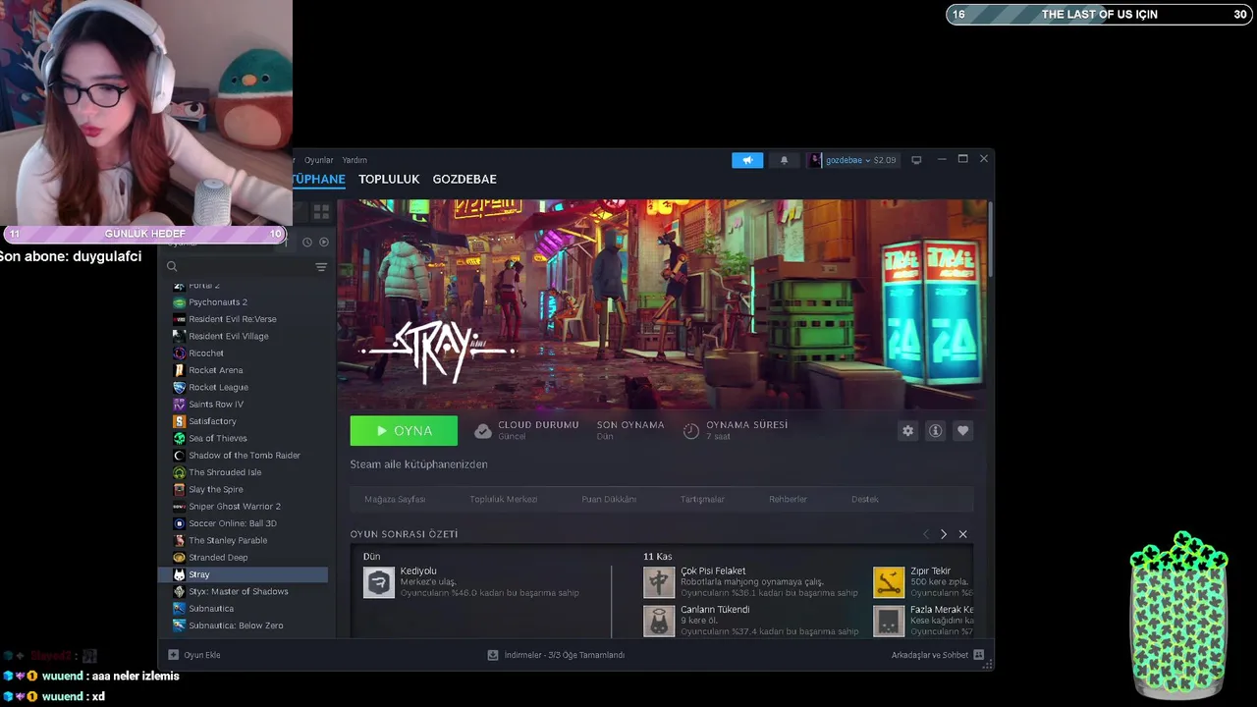Viewport: 1257px width, 707px height.
Task: Open the Mağaza Sayfası link
Action: pos(395,499)
